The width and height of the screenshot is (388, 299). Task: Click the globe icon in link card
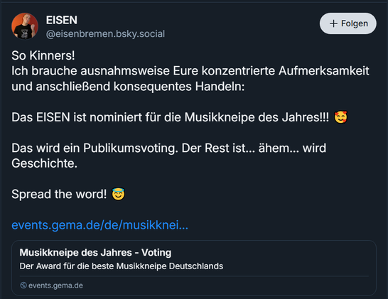(x=23, y=285)
